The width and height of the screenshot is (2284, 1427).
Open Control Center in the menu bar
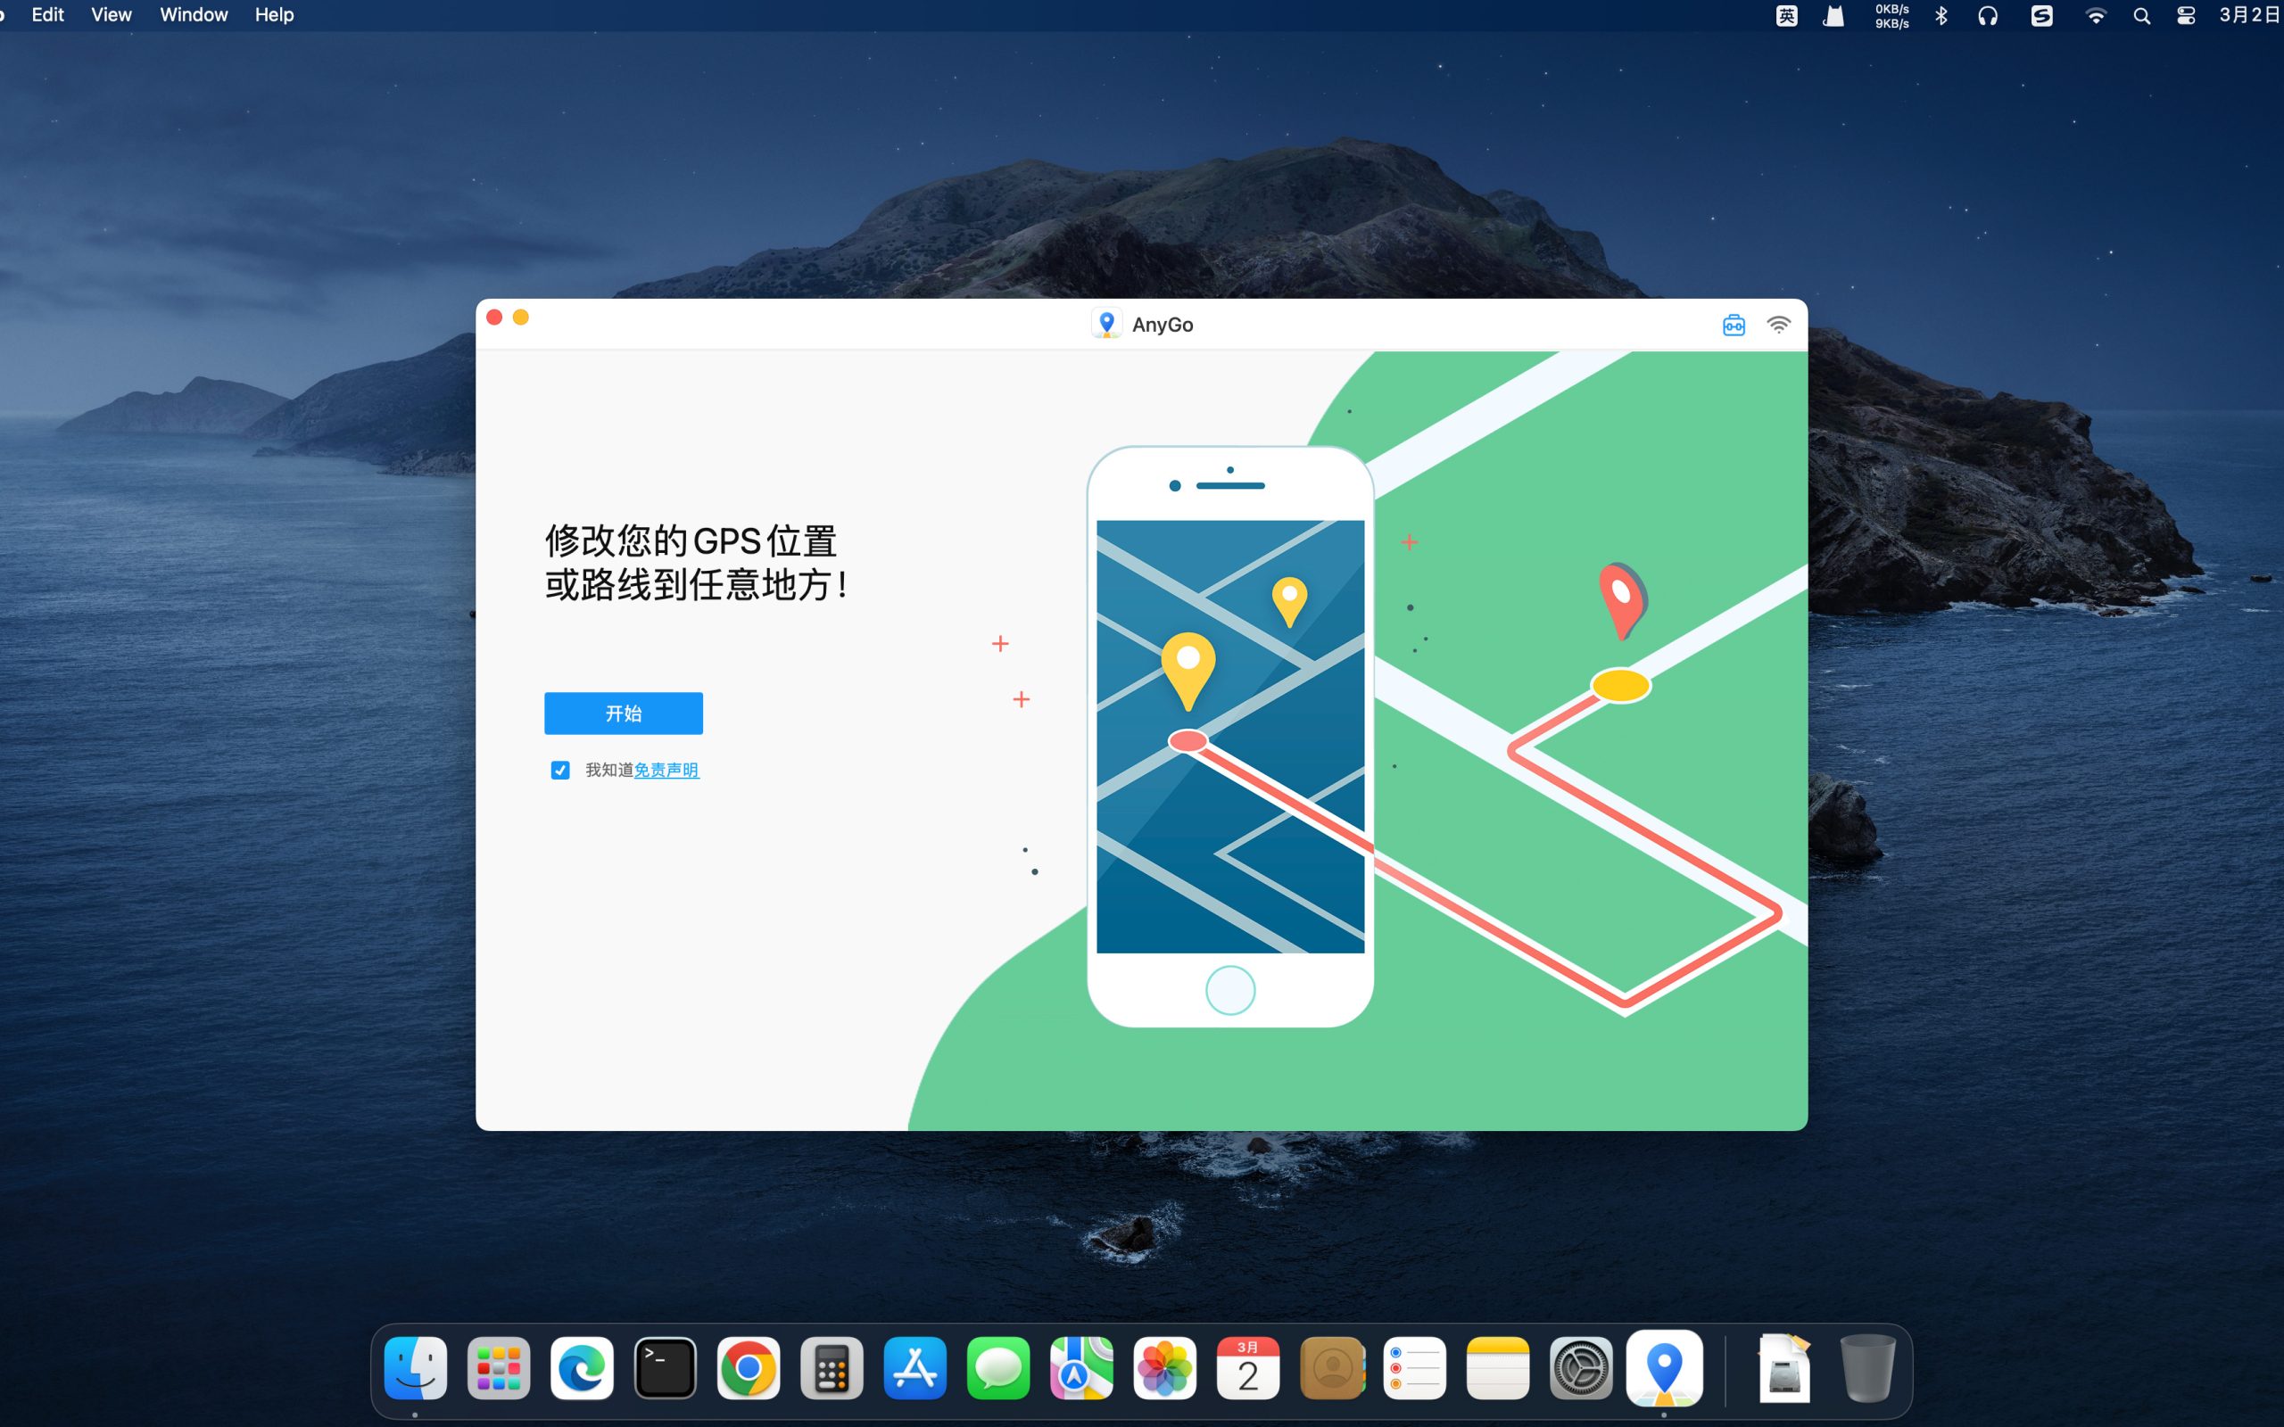(x=2187, y=15)
